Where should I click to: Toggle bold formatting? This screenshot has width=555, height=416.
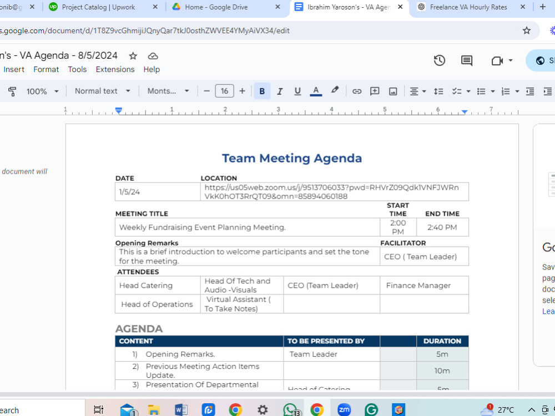[262, 92]
